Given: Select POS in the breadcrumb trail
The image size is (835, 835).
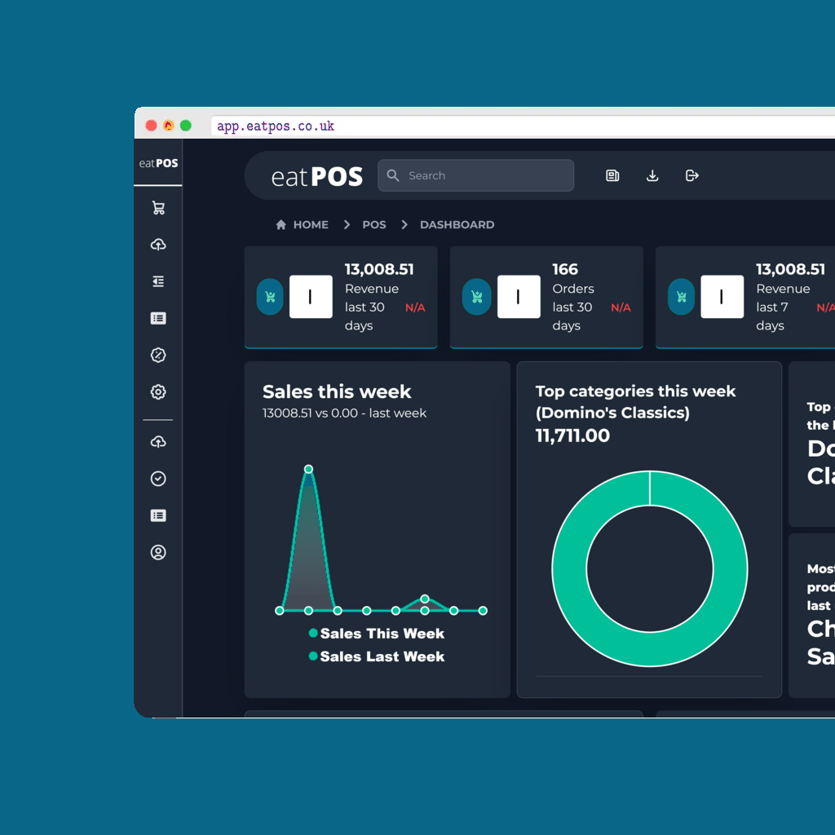Looking at the screenshot, I should 374,224.
